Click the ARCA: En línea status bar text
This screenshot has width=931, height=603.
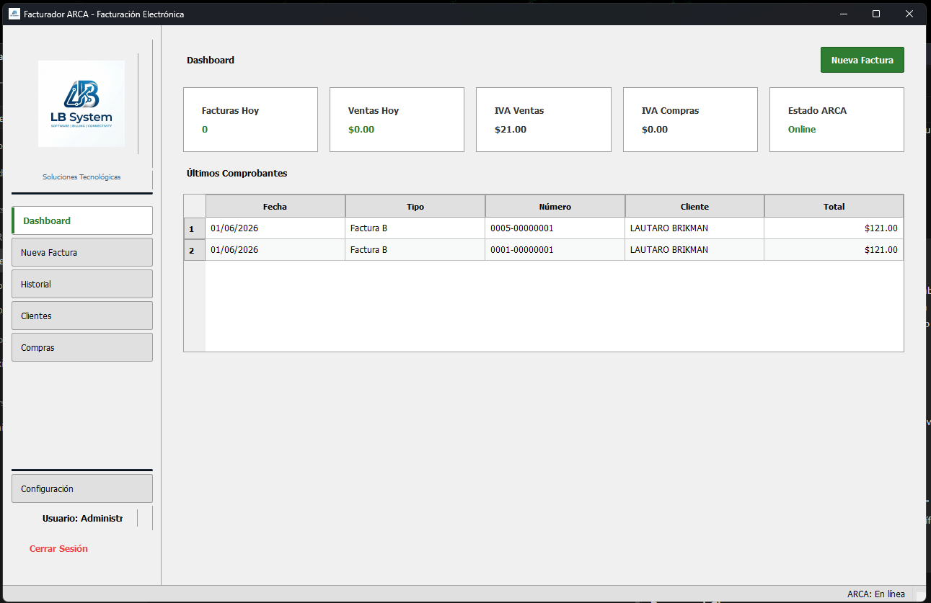point(876,594)
